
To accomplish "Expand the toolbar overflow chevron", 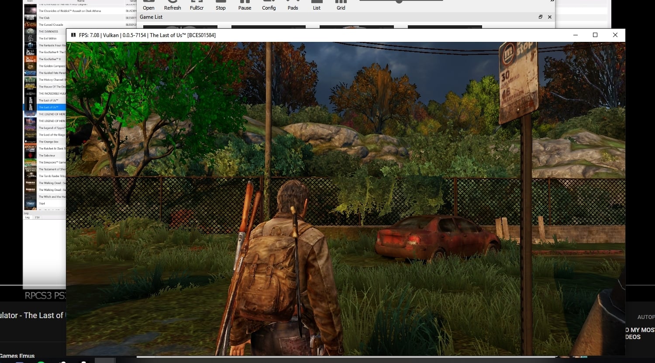I will tap(552, 1).
